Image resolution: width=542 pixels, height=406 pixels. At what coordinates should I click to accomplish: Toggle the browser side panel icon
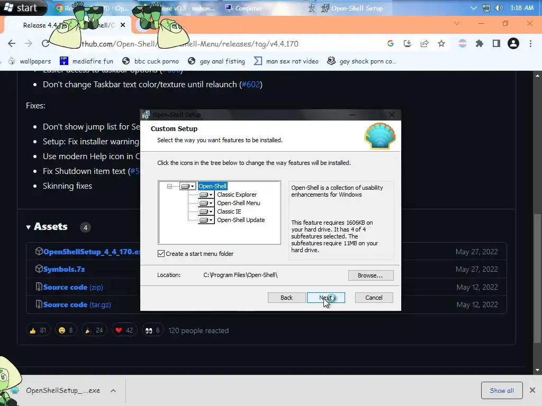click(x=496, y=43)
